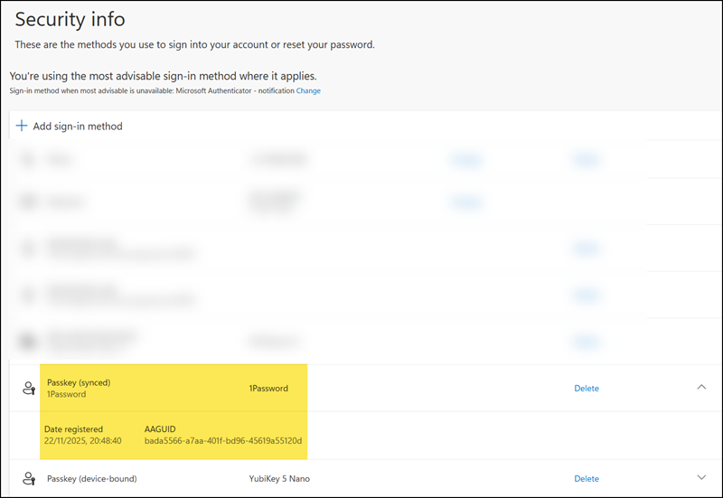
Task: Click the Passkey (synced) person-key icon
Action: pos(28,389)
